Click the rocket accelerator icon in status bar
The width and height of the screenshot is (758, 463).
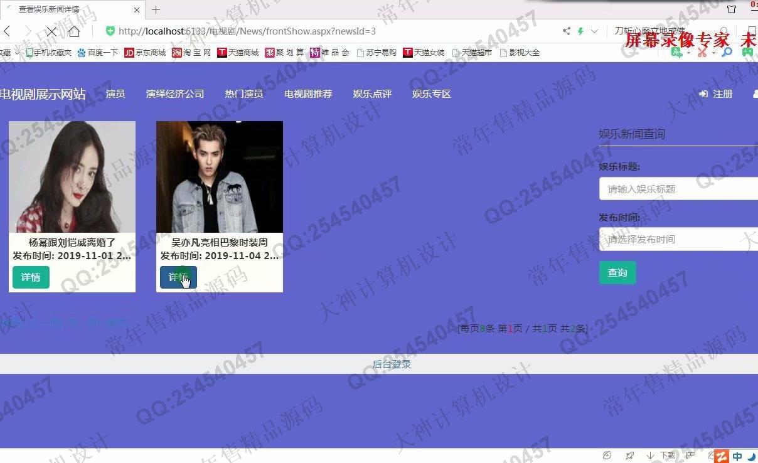point(629,455)
